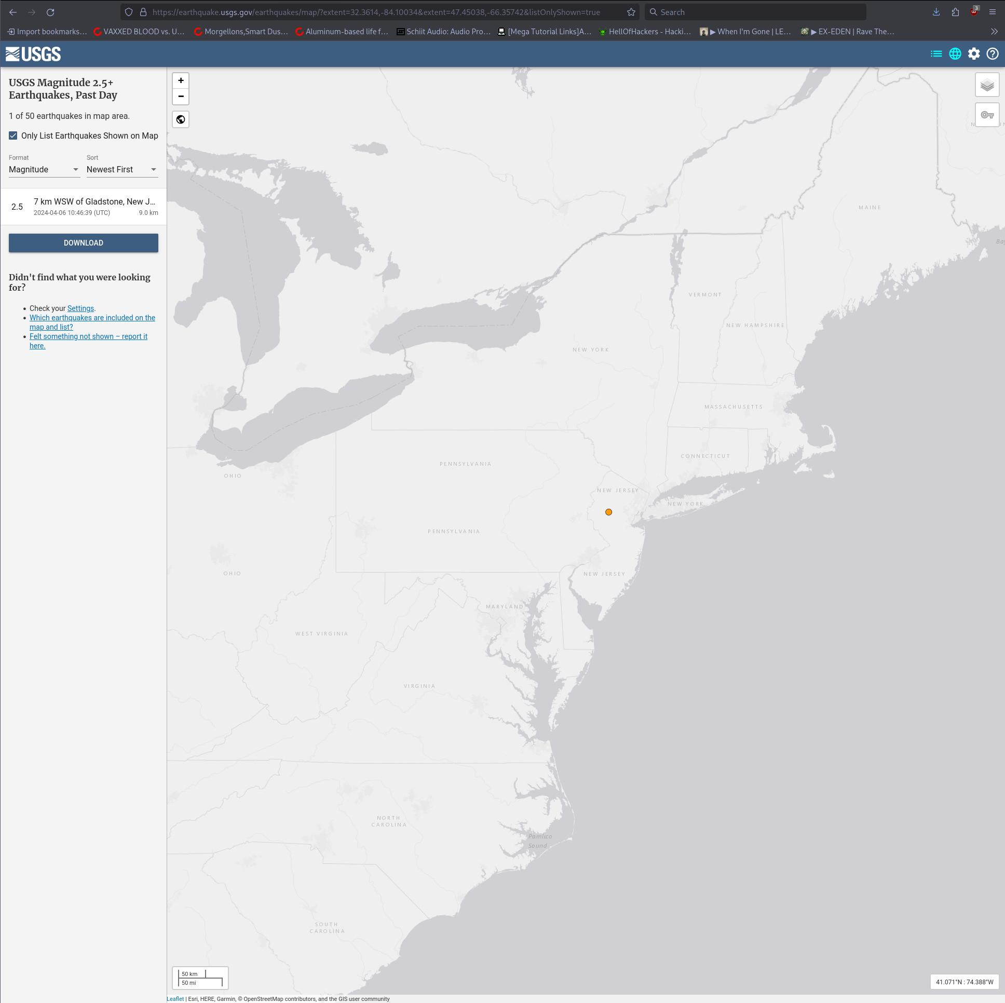Open When I'm Gone bookmark

[745, 32]
